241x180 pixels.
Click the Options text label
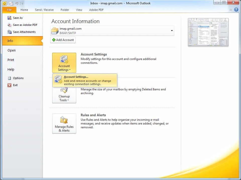[18, 78]
